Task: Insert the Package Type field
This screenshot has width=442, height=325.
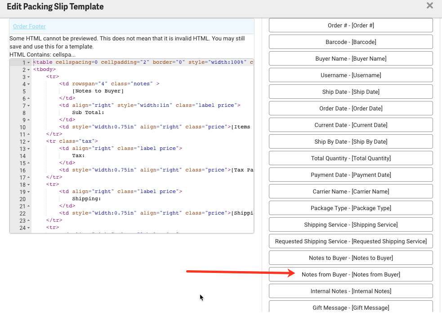Action: point(350,208)
